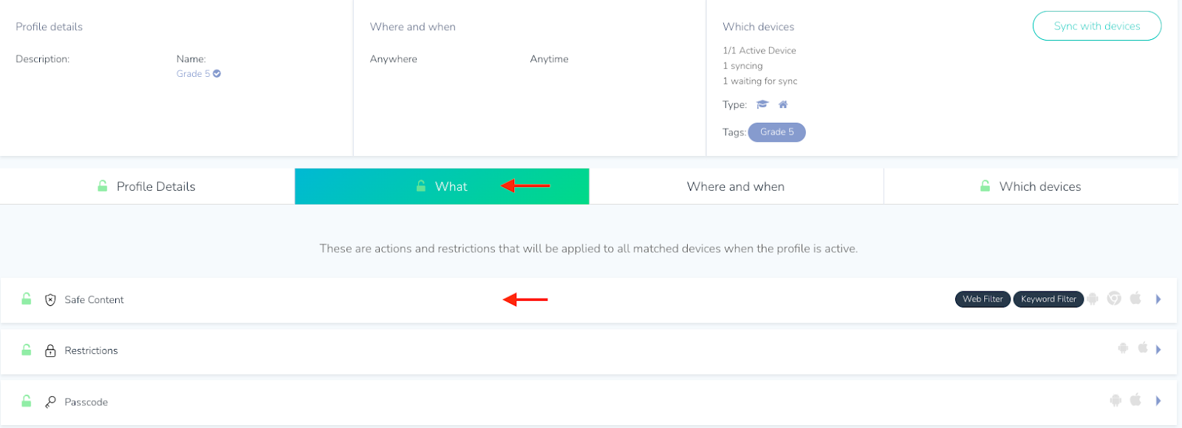Expand the Passcode row arrow
Screen dimensions: 1182x428
pyautogui.click(x=1158, y=401)
